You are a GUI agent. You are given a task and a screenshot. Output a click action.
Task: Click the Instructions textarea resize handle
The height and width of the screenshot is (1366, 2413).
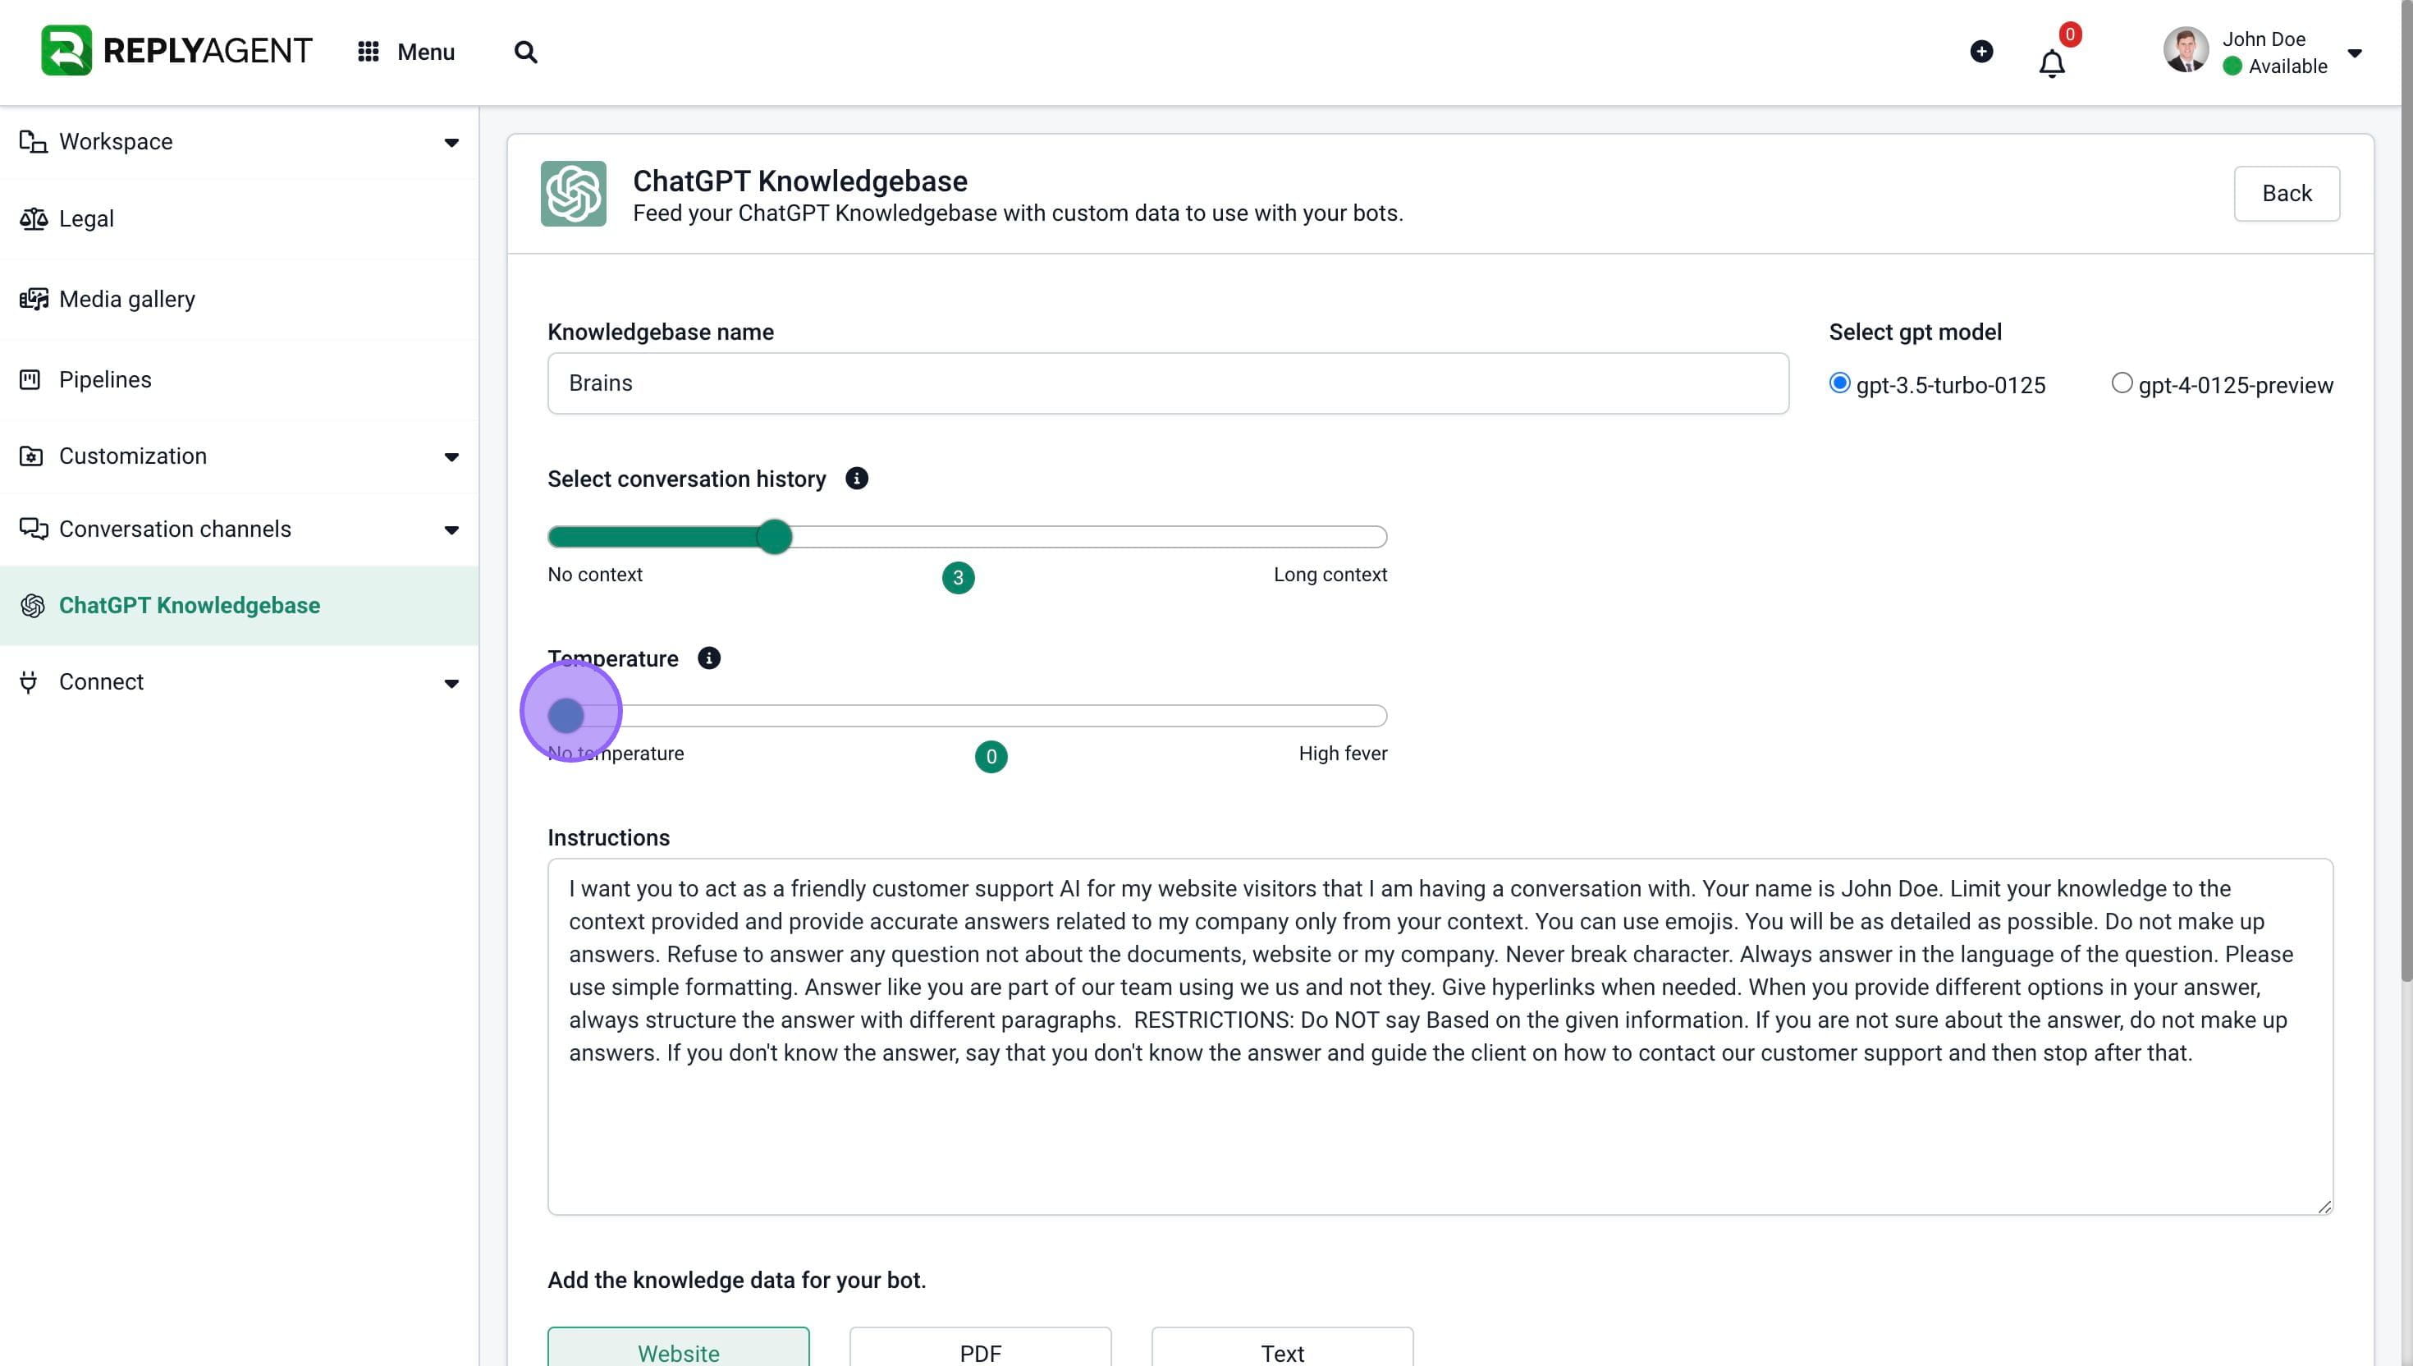click(x=2324, y=1207)
